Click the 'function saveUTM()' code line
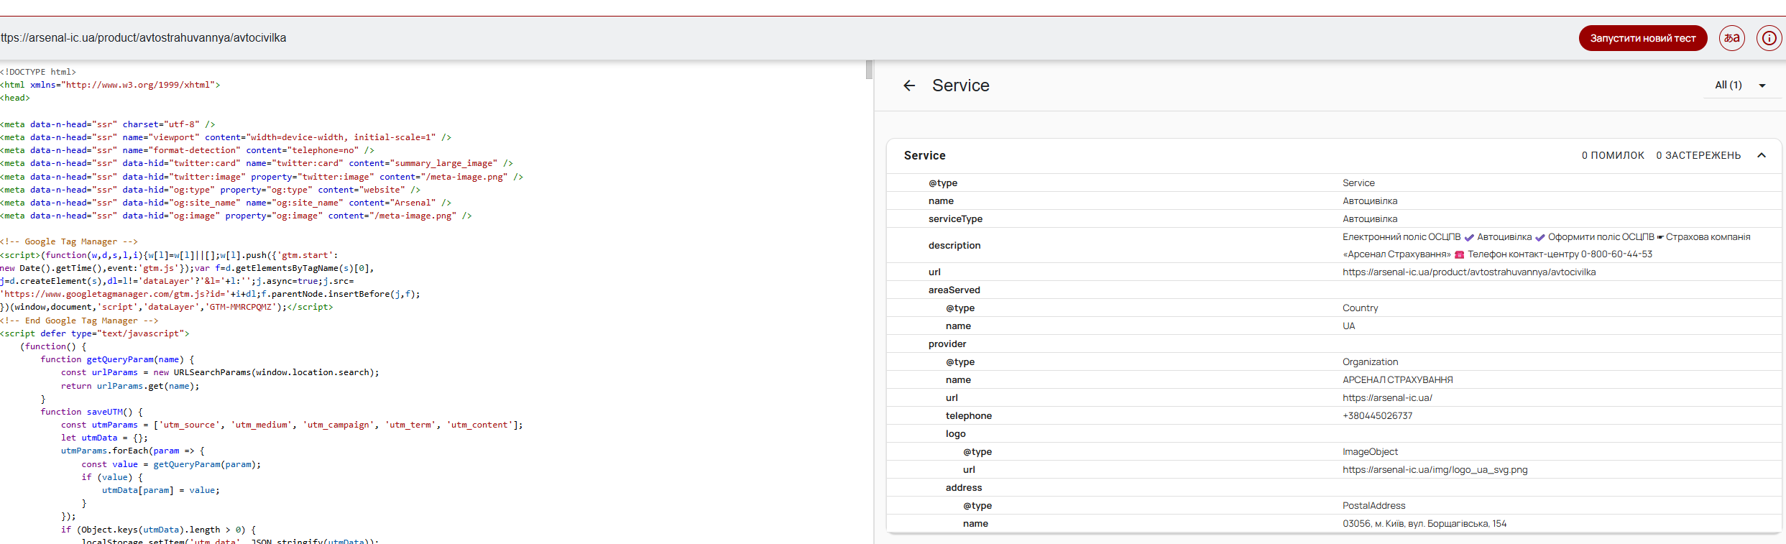 click(x=92, y=412)
